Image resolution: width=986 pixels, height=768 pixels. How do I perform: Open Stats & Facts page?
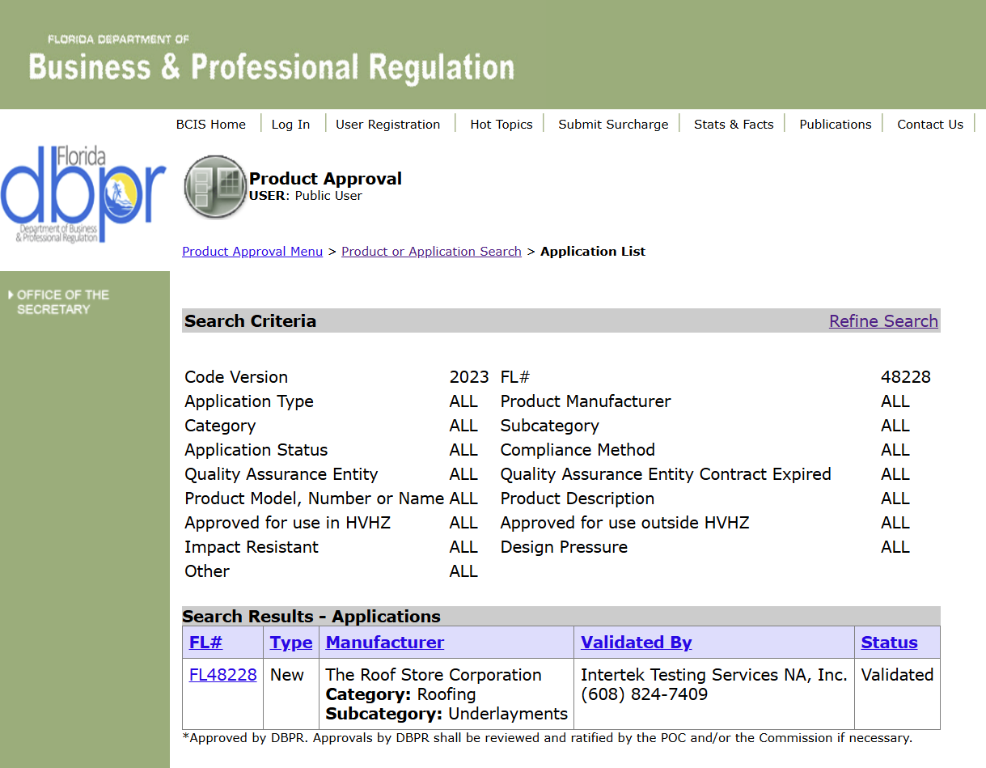pyautogui.click(x=734, y=124)
